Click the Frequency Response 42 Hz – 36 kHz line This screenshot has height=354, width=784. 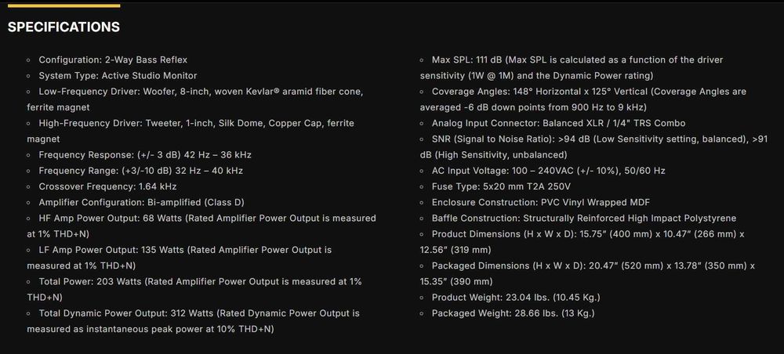tap(144, 154)
